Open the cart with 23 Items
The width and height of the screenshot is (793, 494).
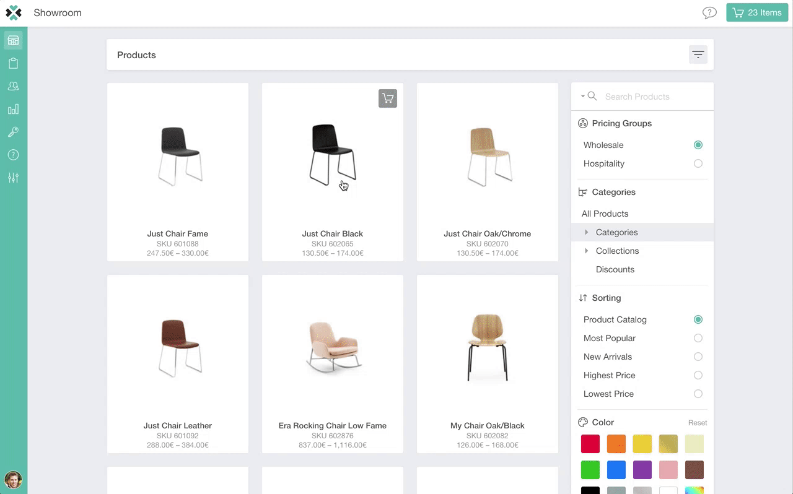[x=757, y=12]
